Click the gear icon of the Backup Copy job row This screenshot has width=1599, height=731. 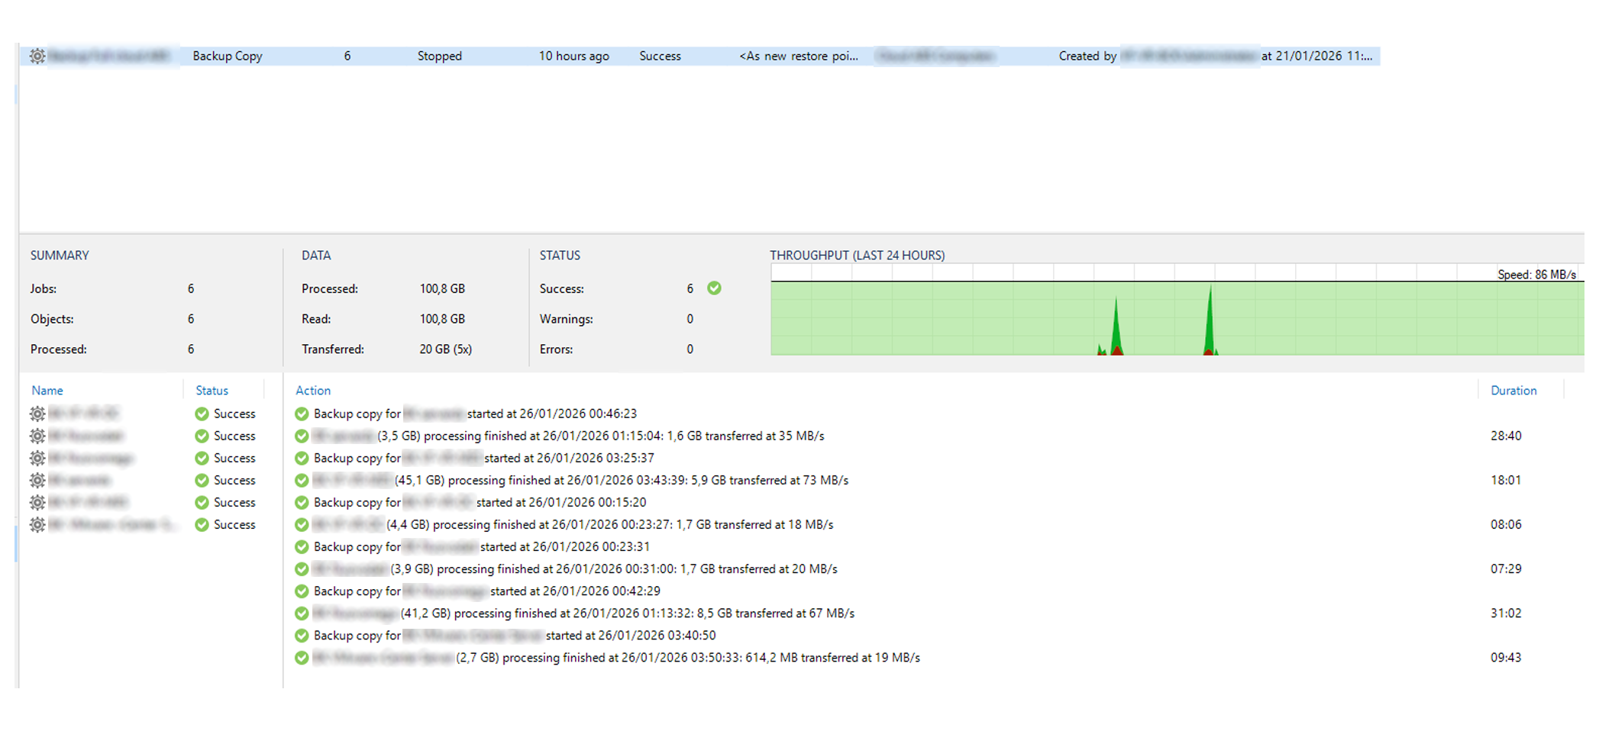pos(37,56)
